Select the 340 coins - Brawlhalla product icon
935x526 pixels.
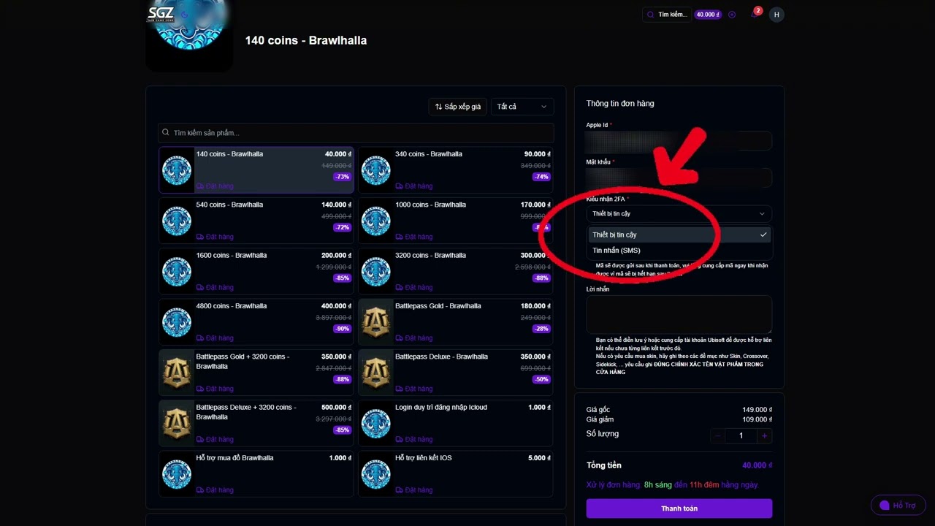(x=376, y=170)
